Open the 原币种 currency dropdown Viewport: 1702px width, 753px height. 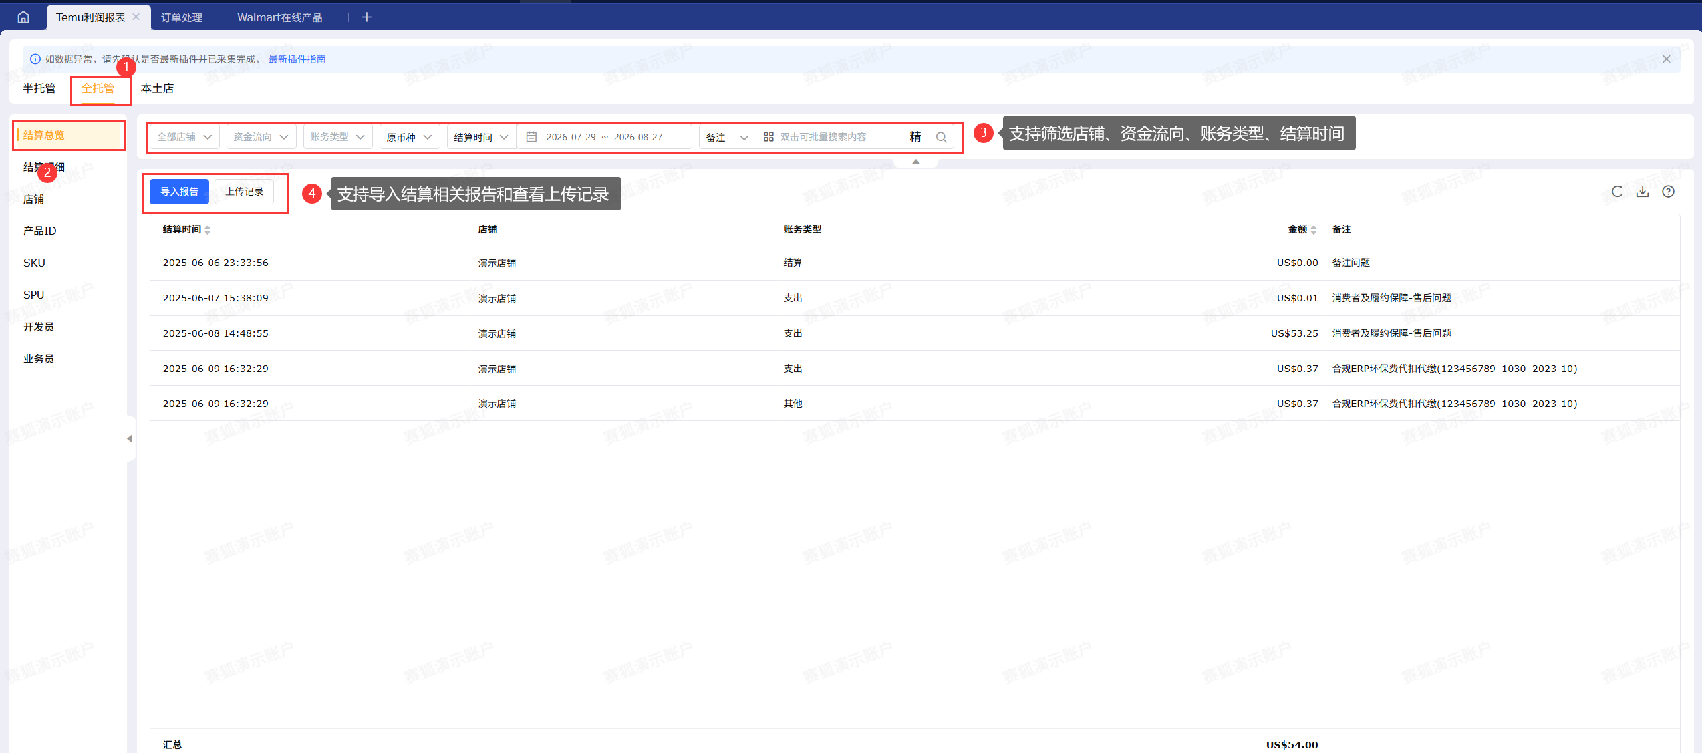pyautogui.click(x=410, y=137)
